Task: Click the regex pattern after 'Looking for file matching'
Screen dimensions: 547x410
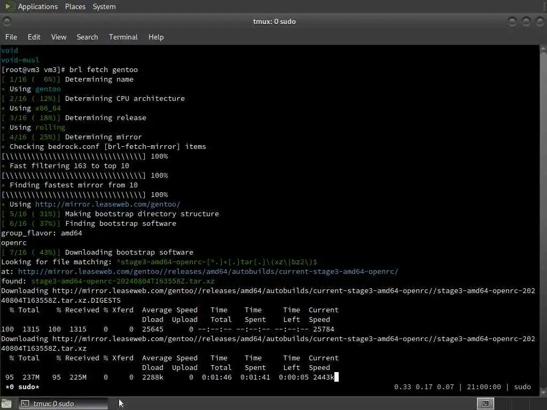Action: [x=217, y=262]
